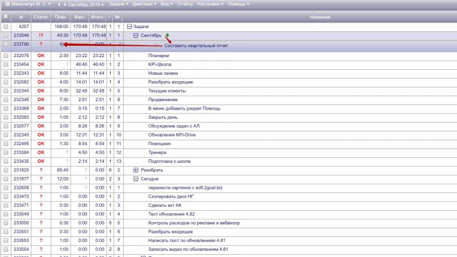Image resolution: width=457 pixels, height=257 pixels.
Task: Open task Помощник
Action: [x=159, y=144]
